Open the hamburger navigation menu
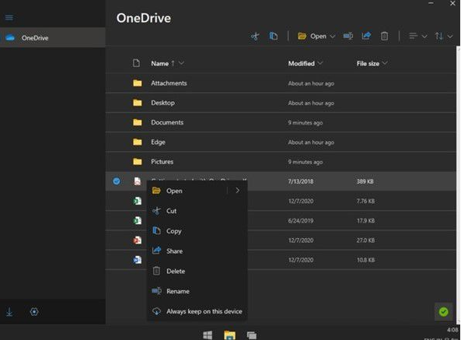The image size is (461, 340). [9, 17]
